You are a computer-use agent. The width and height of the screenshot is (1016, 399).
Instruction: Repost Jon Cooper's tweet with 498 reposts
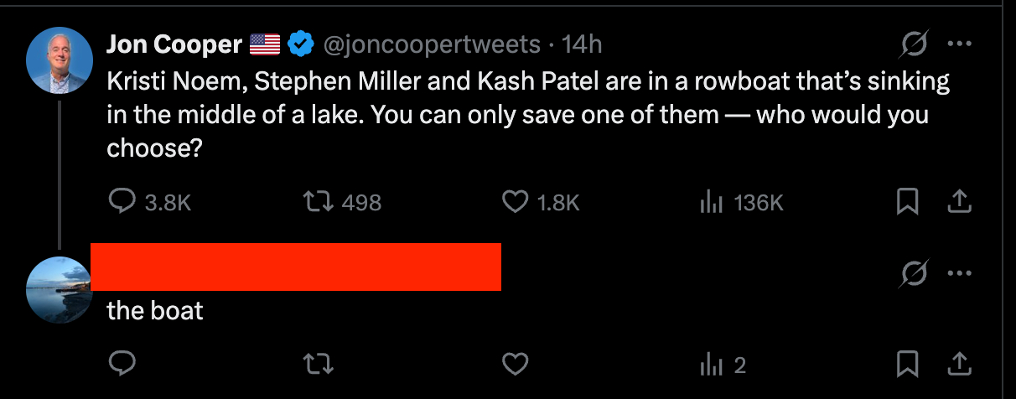click(x=320, y=202)
